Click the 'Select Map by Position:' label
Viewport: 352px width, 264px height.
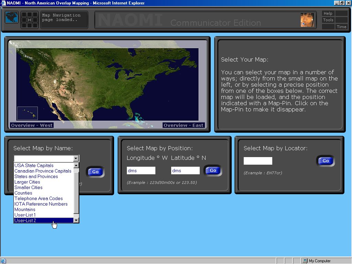(159, 148)
